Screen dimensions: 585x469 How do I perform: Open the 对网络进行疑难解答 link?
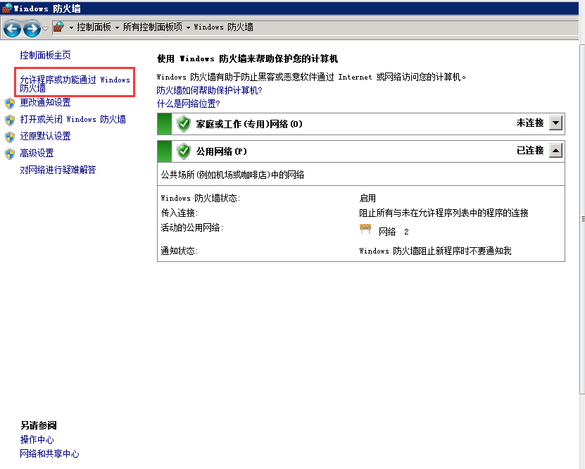(x=58, y=170)
